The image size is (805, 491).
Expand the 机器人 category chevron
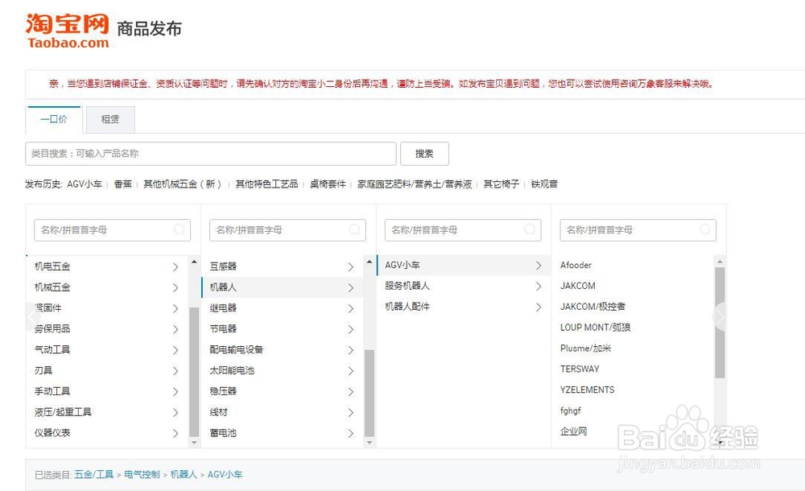click(x=350, y=287)
